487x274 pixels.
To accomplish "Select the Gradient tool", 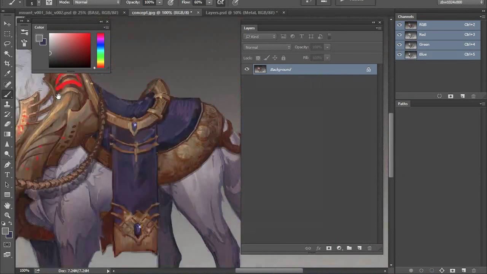I will pos(7,134).
